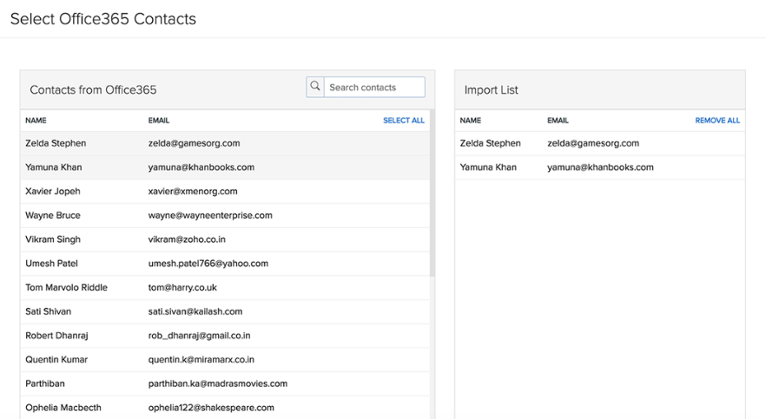Click the Search contacts input field
The height and width of the screenshot is (419, 766).
pyautogui.click(x=374, y=88)
